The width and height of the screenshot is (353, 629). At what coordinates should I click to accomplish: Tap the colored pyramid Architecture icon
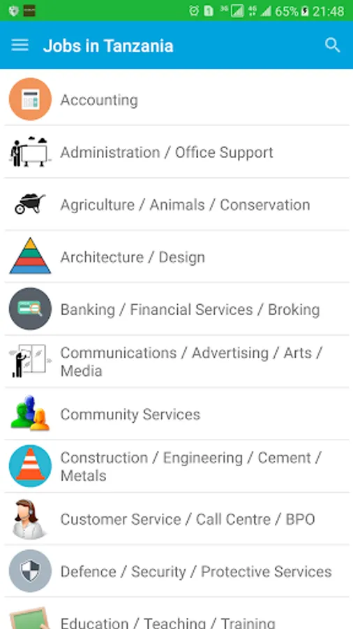pos(30,256)
